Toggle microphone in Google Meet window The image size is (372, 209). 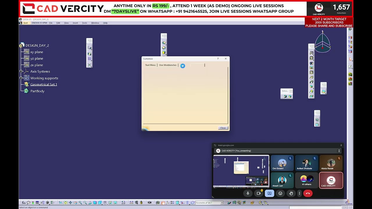(248, 193)
